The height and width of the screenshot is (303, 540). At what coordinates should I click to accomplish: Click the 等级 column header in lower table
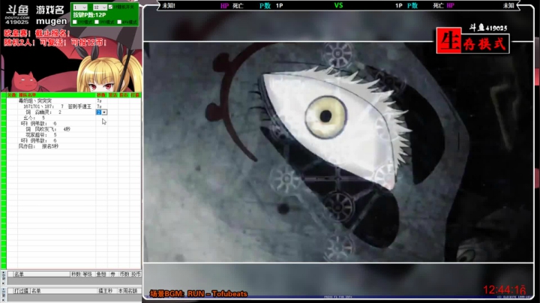pyautogui.click(x=87, y=274)
